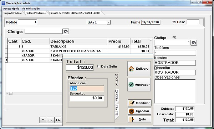Click the F6 function button
Image resolution: width=214 pixels, height=129 pixels.
tap(58, 120)
